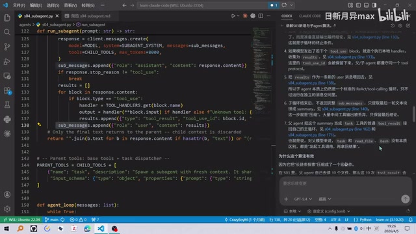Screen dimensions: 416x234
Task: Toggle the bottom panel layout button
Action: pos(366,5)
